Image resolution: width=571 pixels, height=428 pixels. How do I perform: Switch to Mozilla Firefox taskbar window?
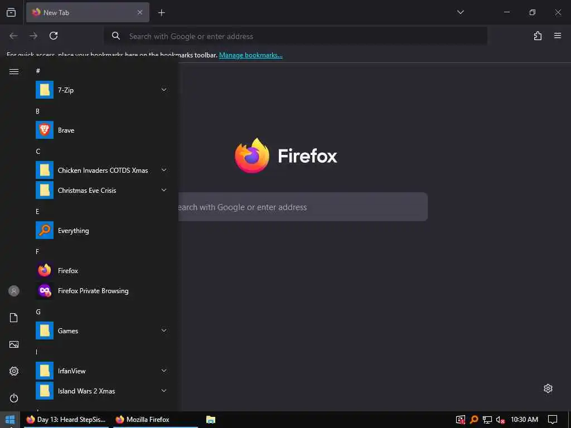(x=156, y=420)
